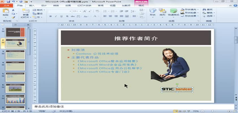This screenshot has width=238, height=113.
Task: Customize quick access toolbar dropdown
Action: [x=31, y=2]
